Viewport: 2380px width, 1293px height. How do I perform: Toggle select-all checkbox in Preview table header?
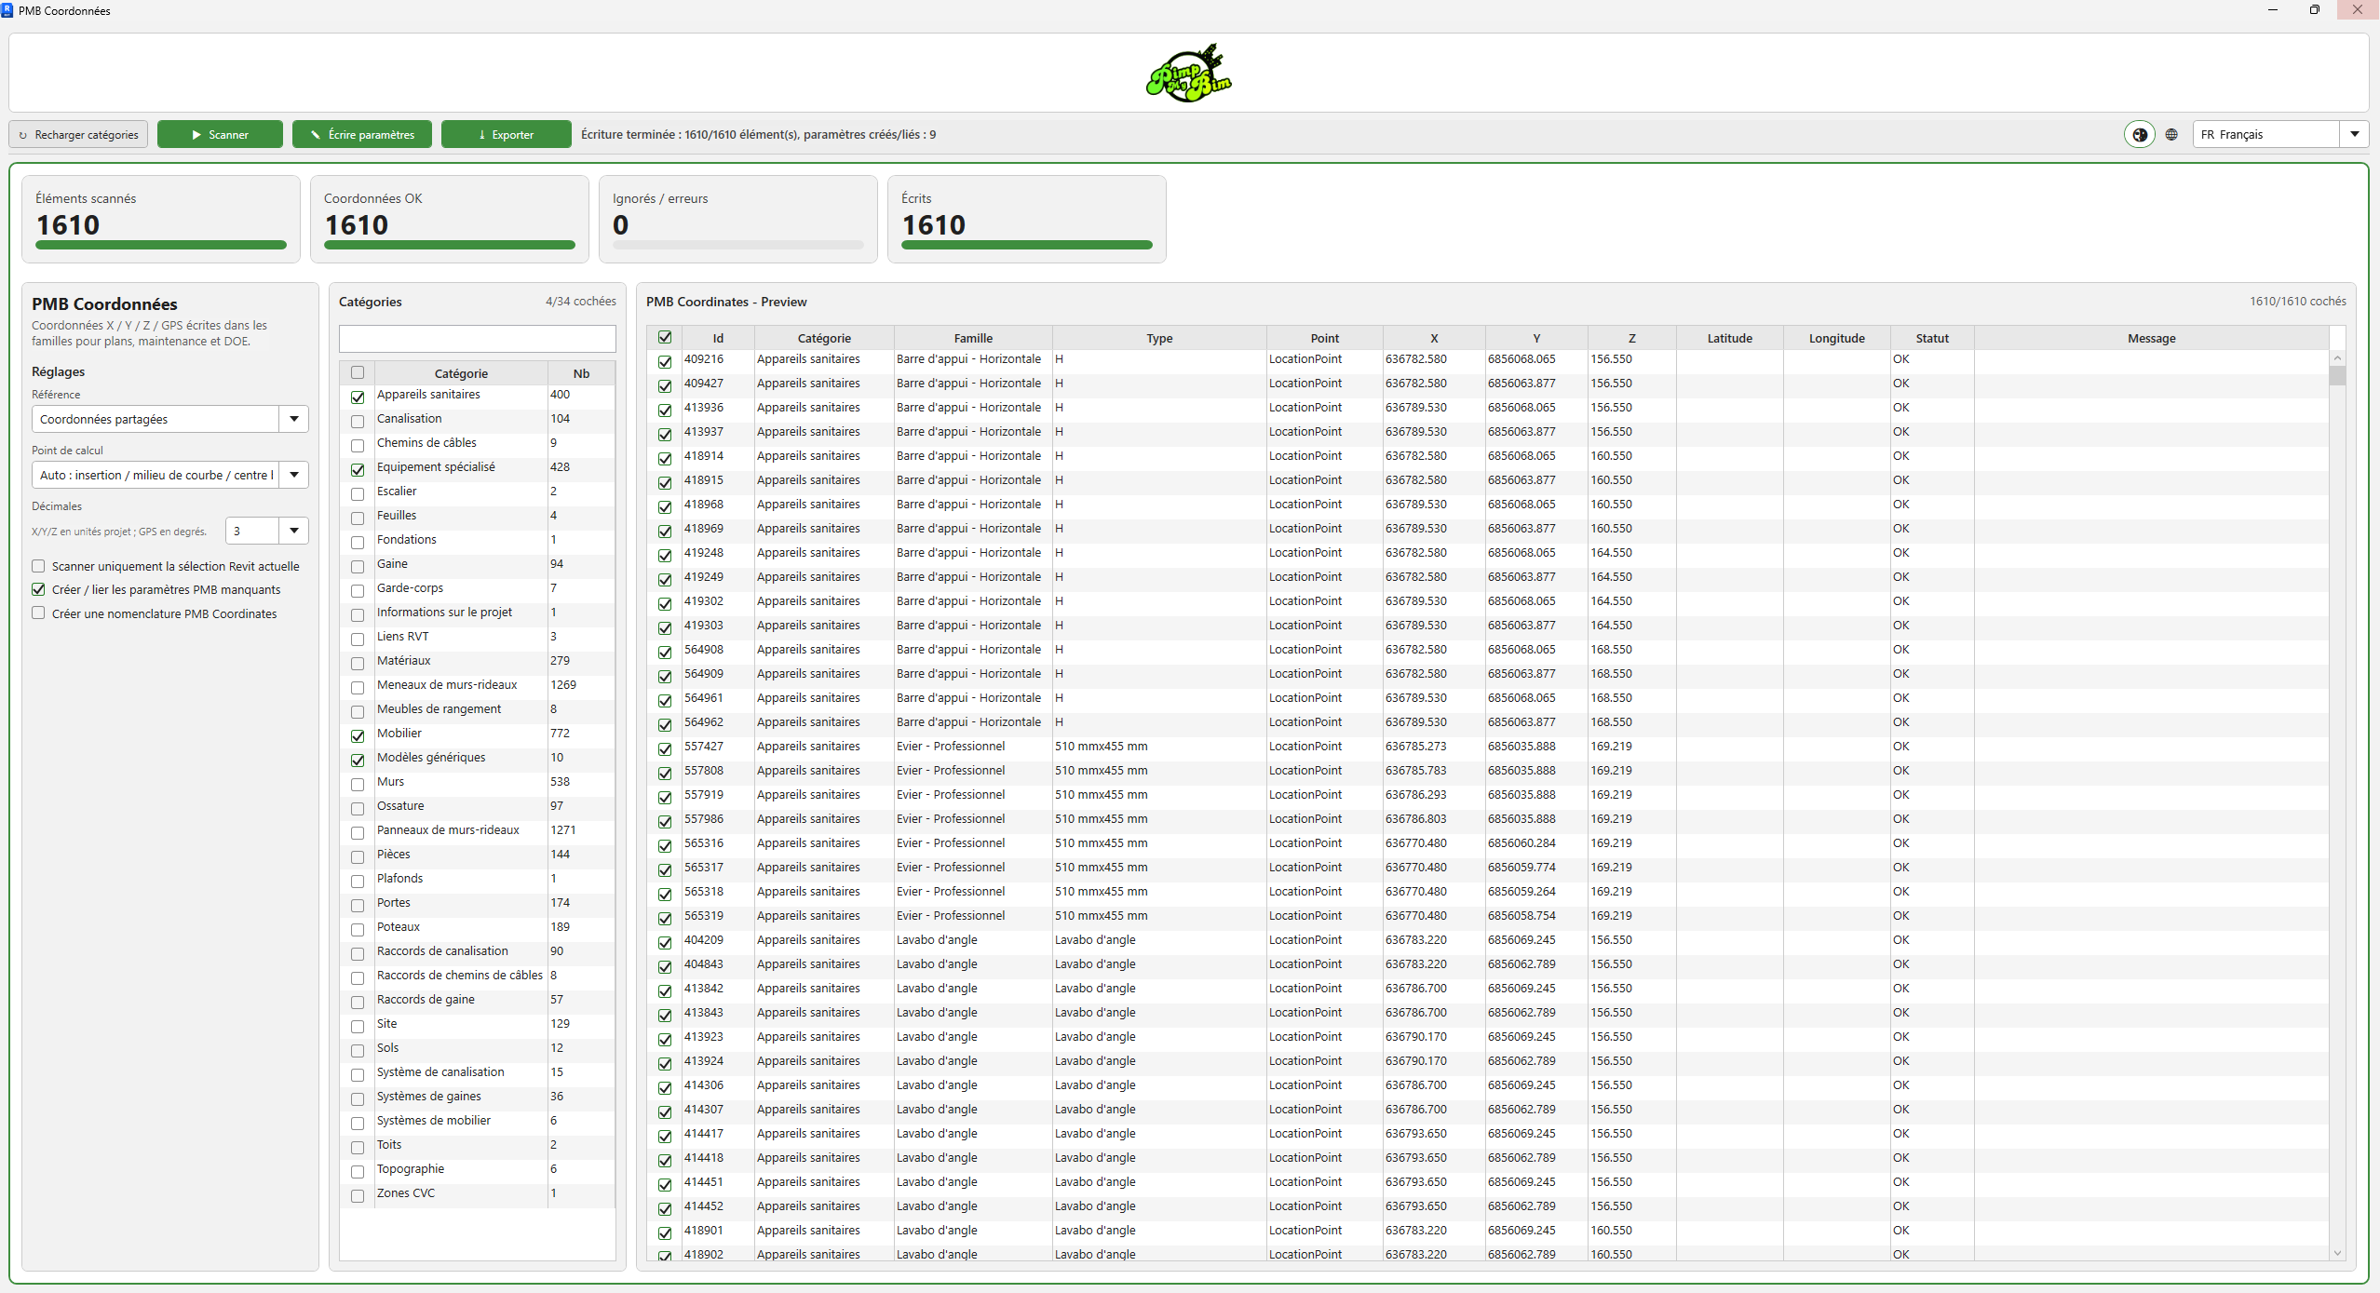(x=665, y=337)
